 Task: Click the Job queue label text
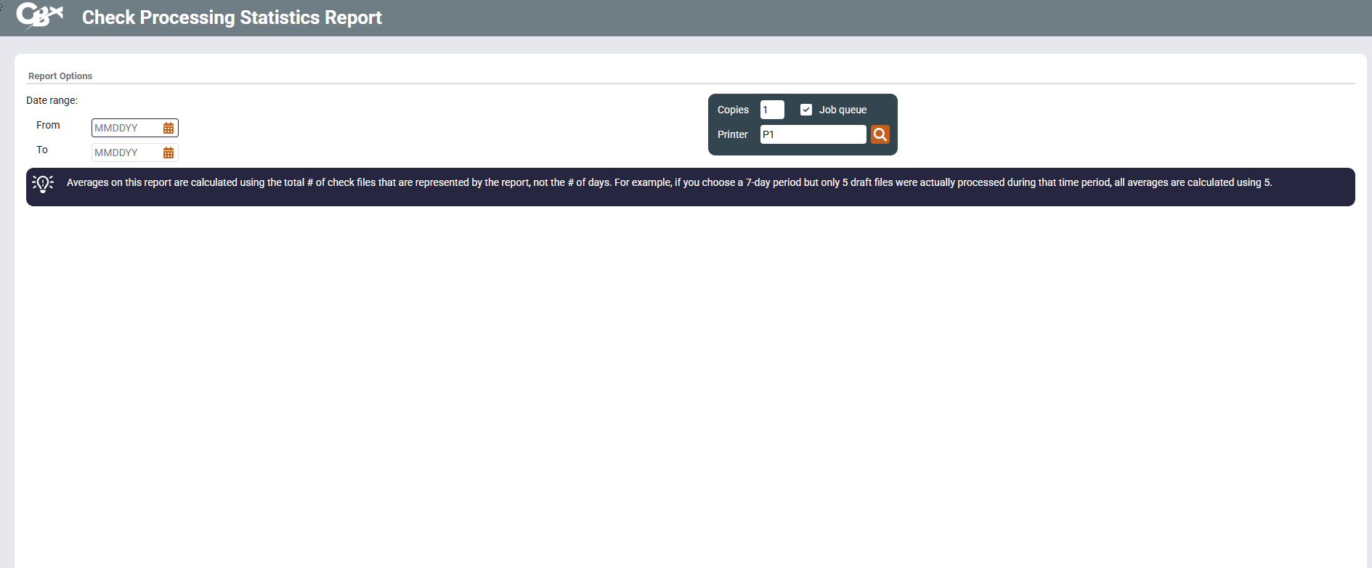point(843,110)
